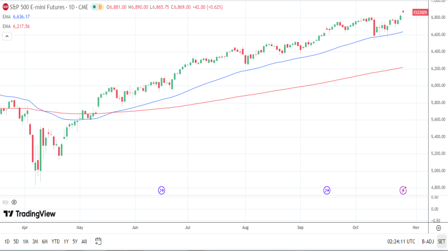Click the ESZ2025 price label on axis
Viewport: 448px width, 251px height.
[x=421, y=12]
